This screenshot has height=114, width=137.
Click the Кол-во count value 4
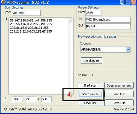92,75
